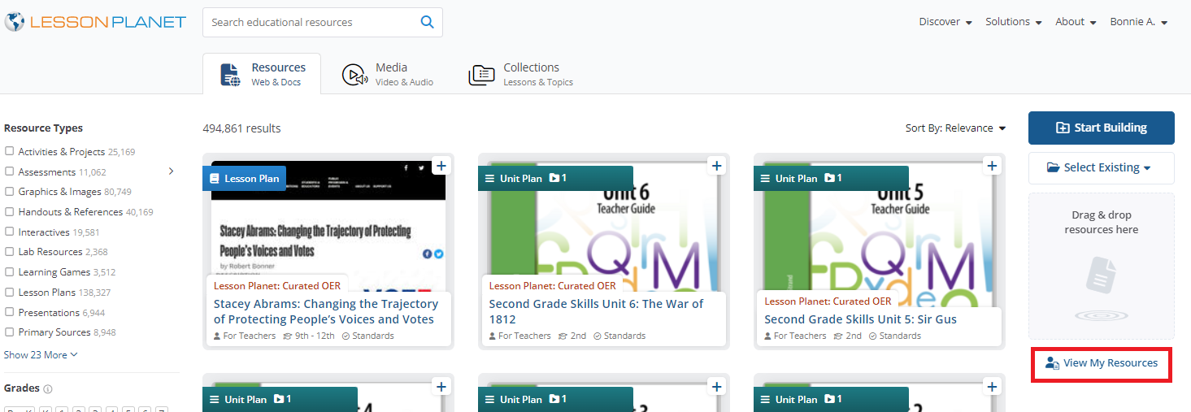This screenshot has height=412, width=1191.
Task: Click 9th - 12th grade icon on Stacey Abrams card
Action: click(287, 336)
